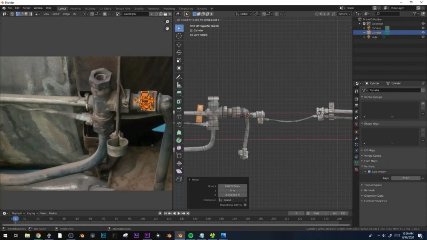The width and height of the screenshot is (427, 240).
Task: Open the Render menu
Action: [26, 8]
